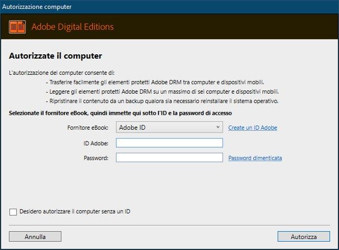Click the Fornitore eBook field label

click(x=88, y=127)
